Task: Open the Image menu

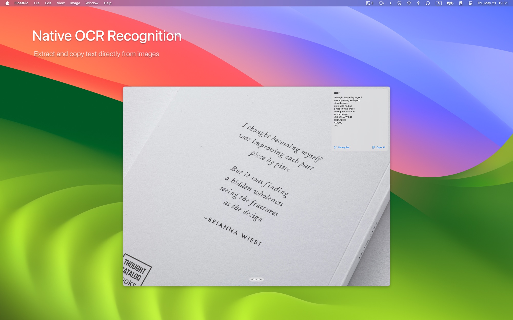Action: [75, 3]
